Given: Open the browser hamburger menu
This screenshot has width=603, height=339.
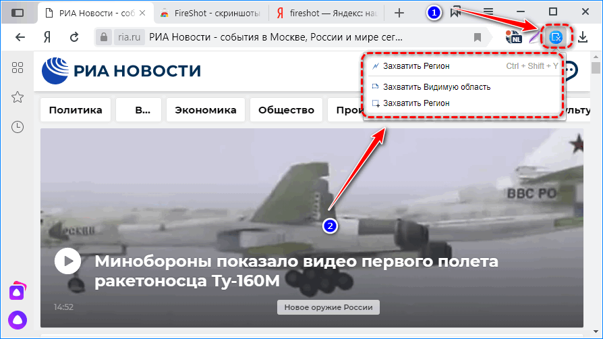Looking at the screenshot, I should 488,12.
